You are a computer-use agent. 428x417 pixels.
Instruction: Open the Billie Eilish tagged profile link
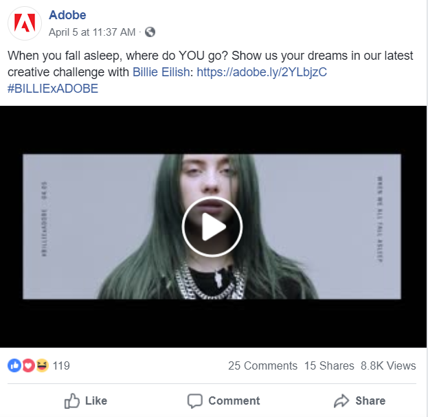[x=161, y=72]
